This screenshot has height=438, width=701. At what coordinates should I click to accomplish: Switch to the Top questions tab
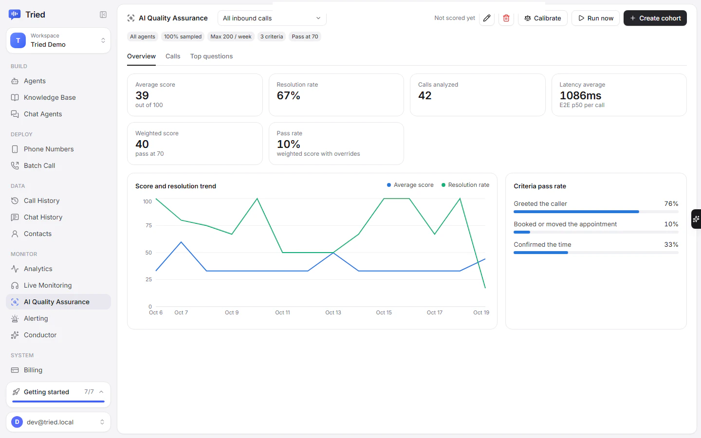click(x=211, y=56)
